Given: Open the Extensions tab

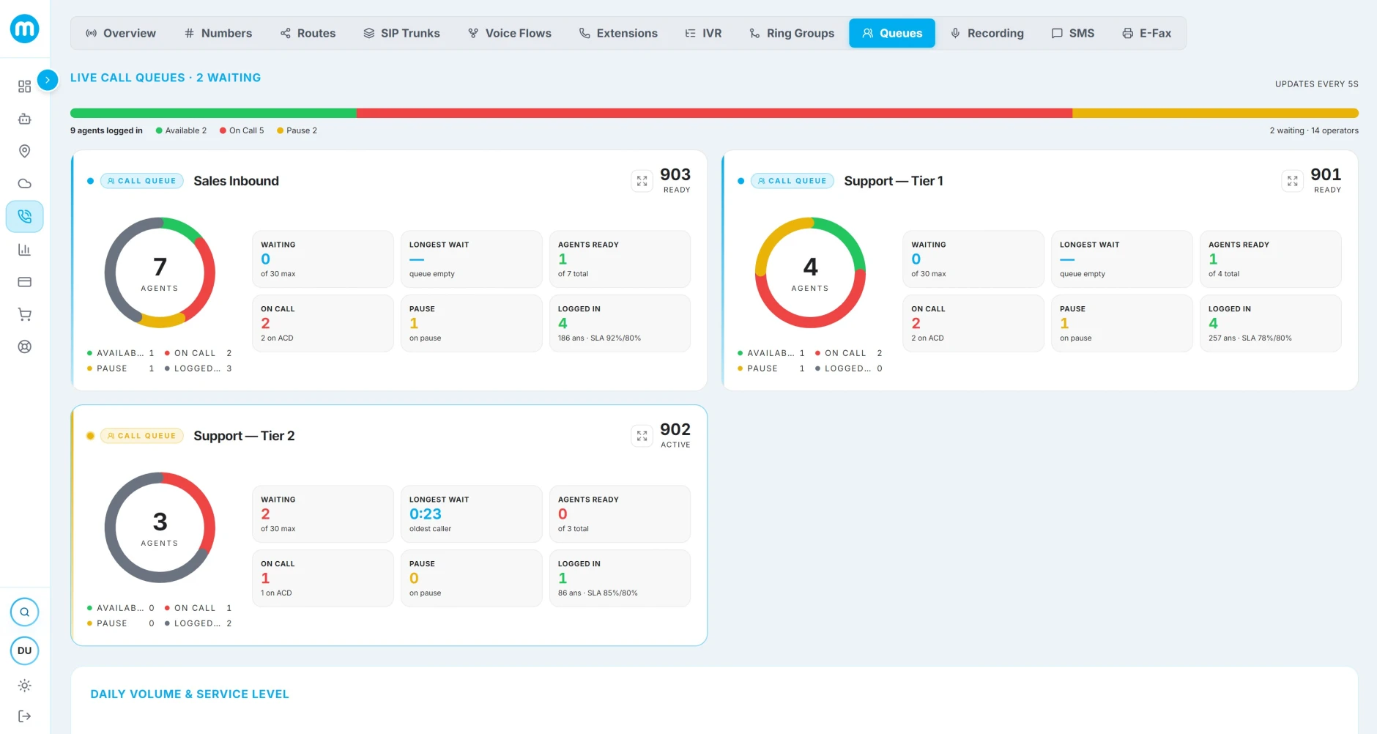Looking at the screenshot, I should click(618, 33).
